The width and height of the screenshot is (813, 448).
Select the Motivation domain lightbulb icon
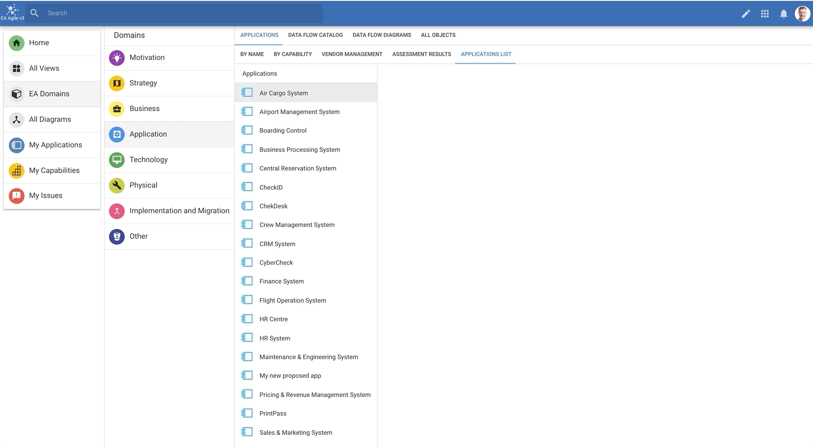[x=117, y=57]
